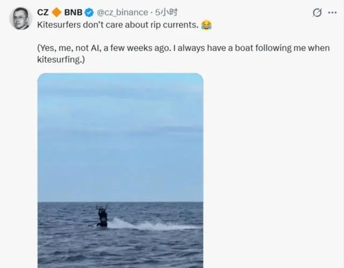Click the blank area right of the video
The height and width of the screenshot is (268, 344).
pos(272,170)
